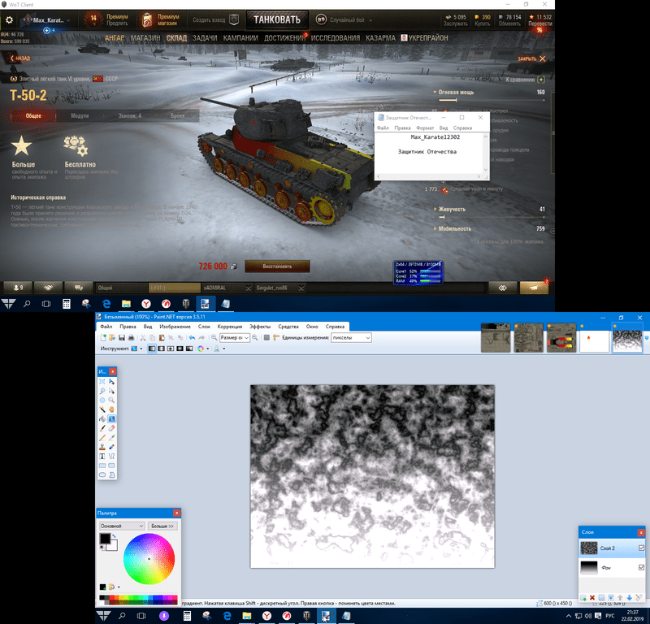Select the Pan hand tool
The width and height of the screenshot is (650, 624).
tap(111, 409)
